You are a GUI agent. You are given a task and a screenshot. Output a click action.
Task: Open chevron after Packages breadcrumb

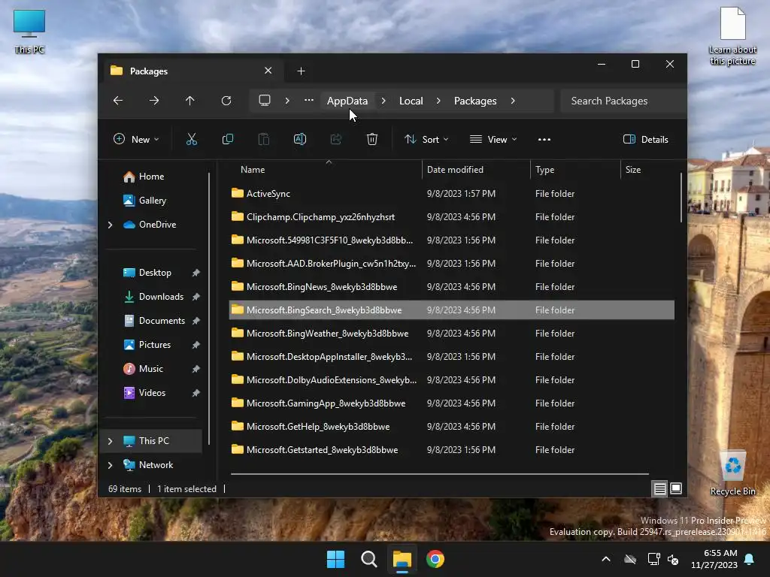pos(513,101)
